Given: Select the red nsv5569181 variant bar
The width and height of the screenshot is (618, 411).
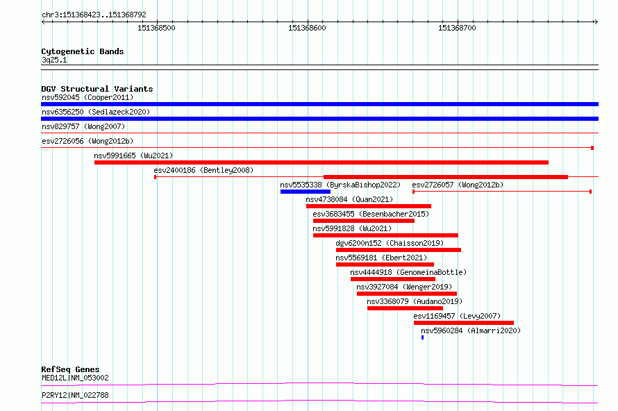Looking at the screenshot, I should pos(385,265).
